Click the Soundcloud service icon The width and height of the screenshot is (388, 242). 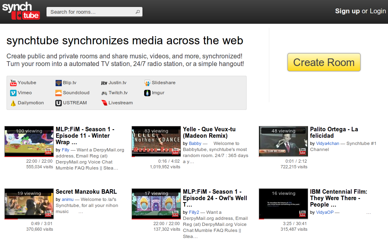click(59, 93)
